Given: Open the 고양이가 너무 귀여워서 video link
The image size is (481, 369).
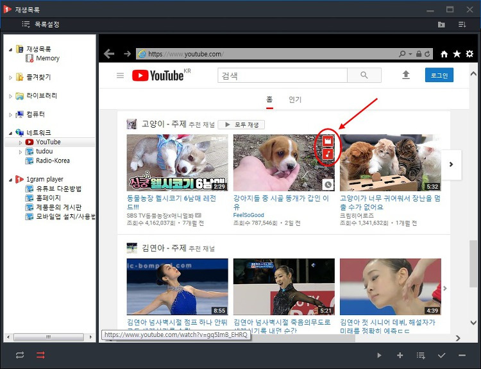Looking at the screenshot, I should pos(390,202).
